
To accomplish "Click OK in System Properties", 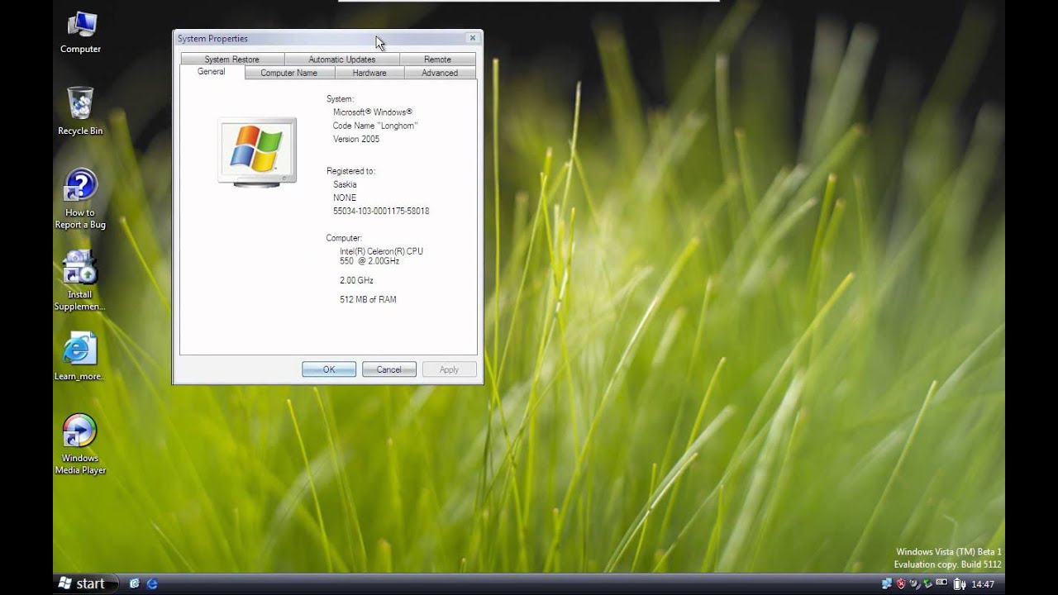I will [x=329, y=369].
